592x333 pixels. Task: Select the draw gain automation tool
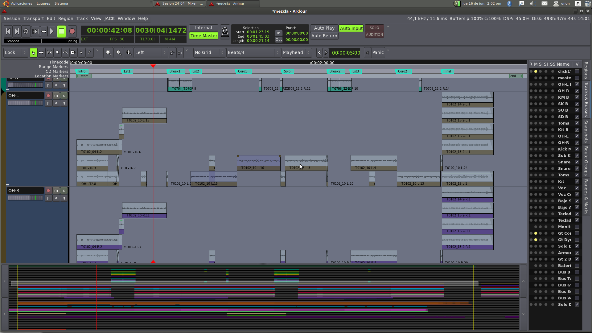(65, 53)
